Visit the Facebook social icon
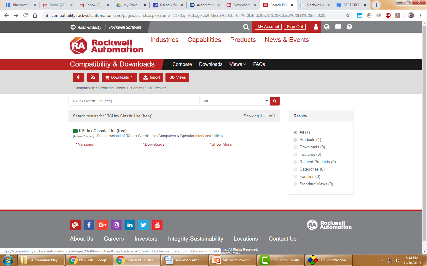427x266 pixels. pyautogui.click(x=89, y=225)
